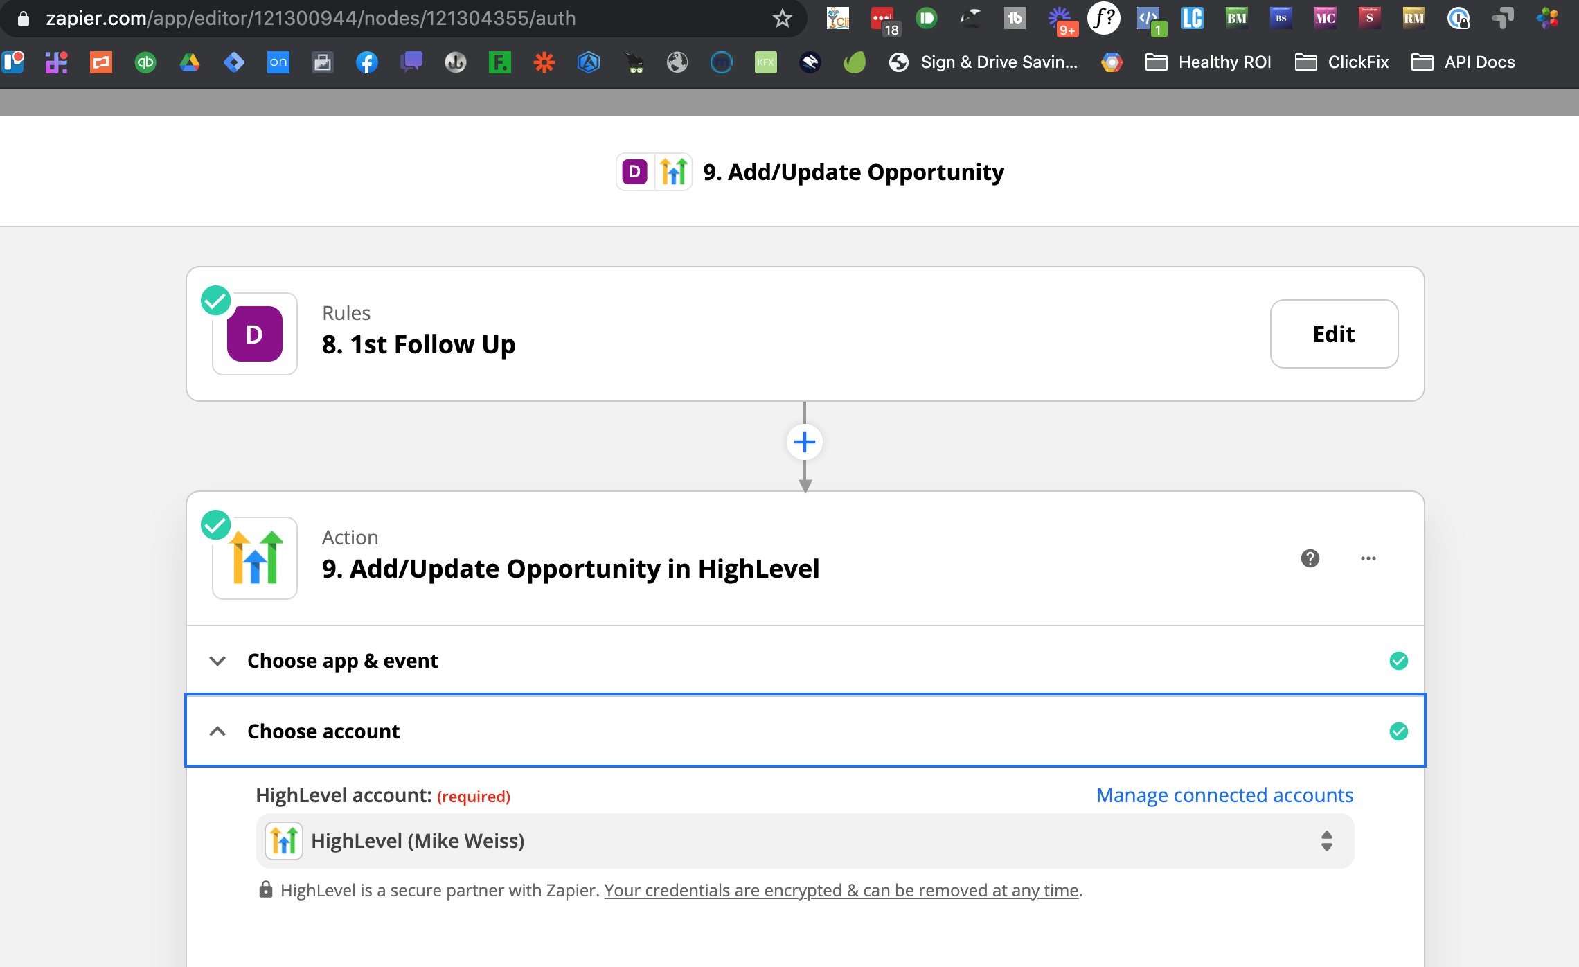1579x967 pixels.
Task: Expand the Choose app & event section
Action: click(805, 661)
